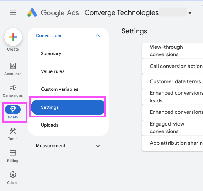The height and width of the screenshot is (191, 203).
Task: Select the Settings menu item
Action: pos(68,107)
